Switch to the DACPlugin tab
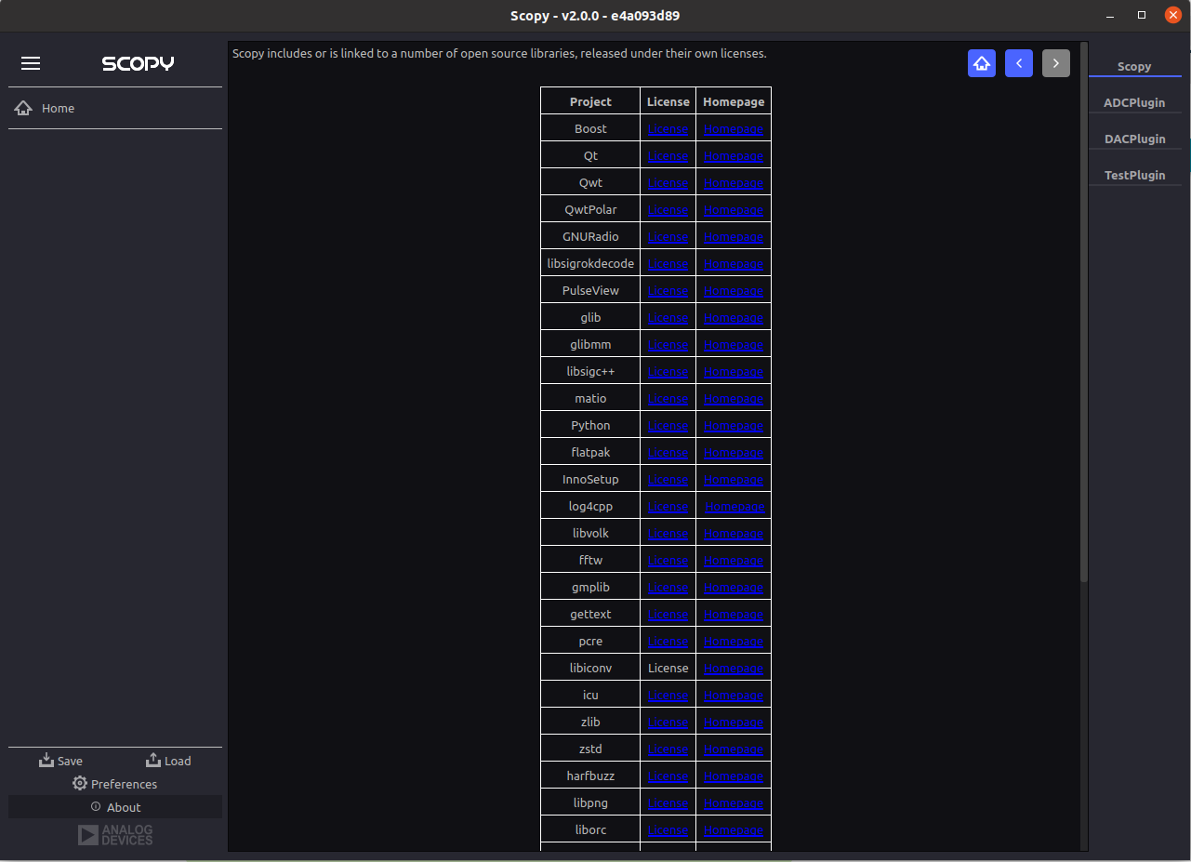This screenshot has width=1191, height=862. (1134, 139)
